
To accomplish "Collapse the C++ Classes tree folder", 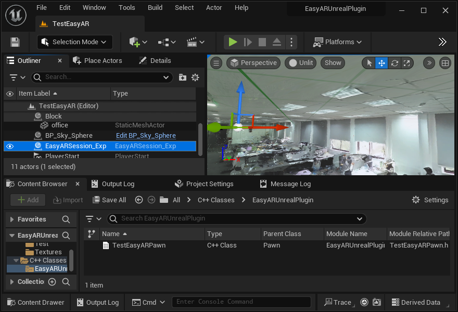I will coord(16,261).
